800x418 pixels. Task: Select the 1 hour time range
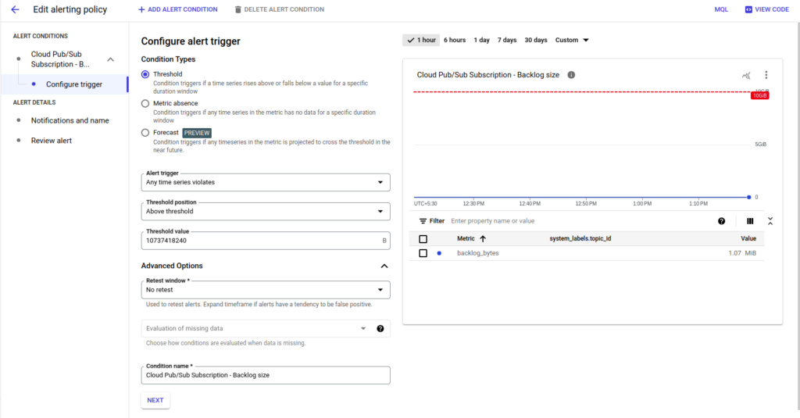[421, 41]
